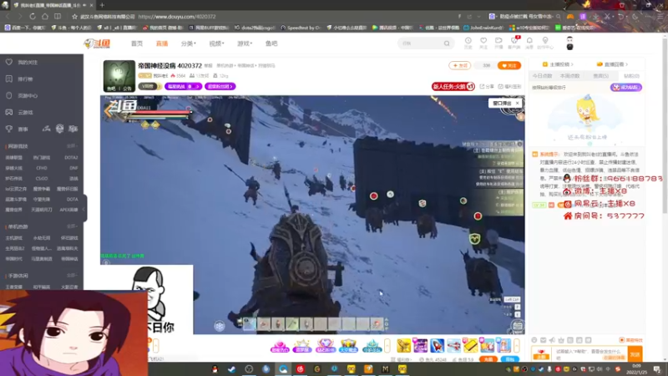Close the player window popout overlay
This screenshot has height=376, width=668.
(518, 103)
